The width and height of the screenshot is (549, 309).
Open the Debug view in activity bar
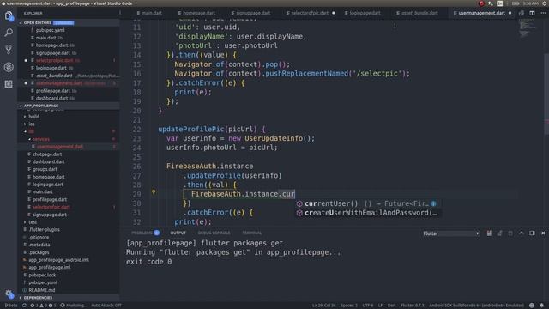[9, 67]
